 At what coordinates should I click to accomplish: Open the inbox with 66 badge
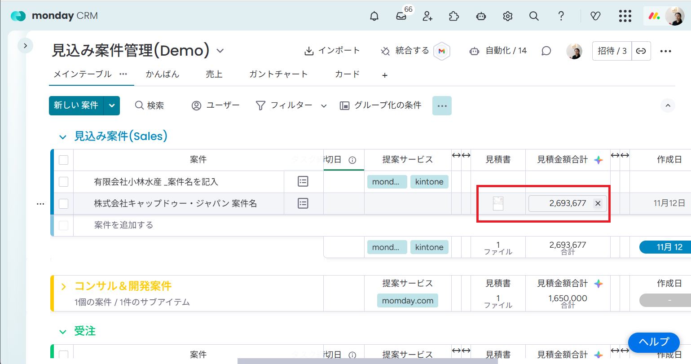click(x=401, y=16)
